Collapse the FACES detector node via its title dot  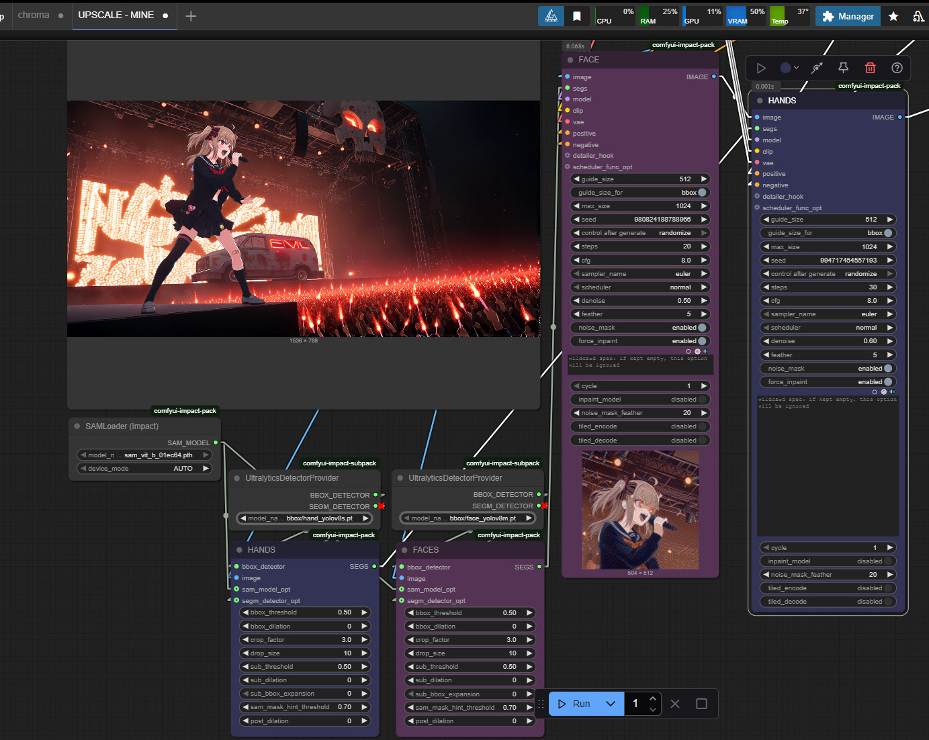click(x=405, y=550)
